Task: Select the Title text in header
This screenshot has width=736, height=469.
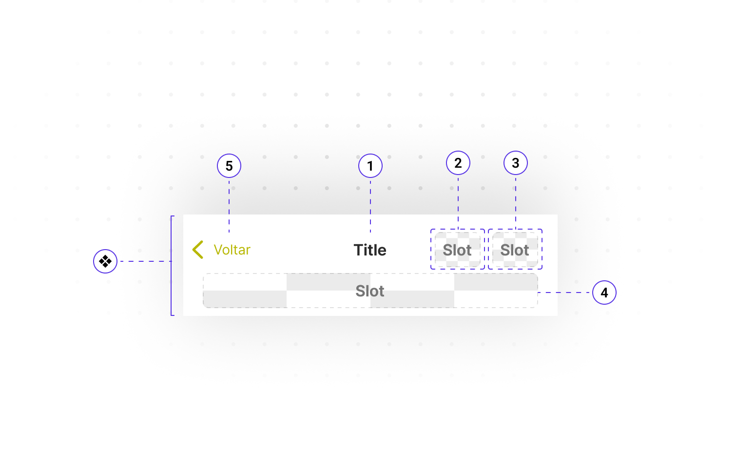Action: point(370,250)
